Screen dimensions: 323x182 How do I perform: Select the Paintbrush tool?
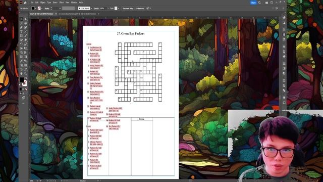click(x=26, y=35)
